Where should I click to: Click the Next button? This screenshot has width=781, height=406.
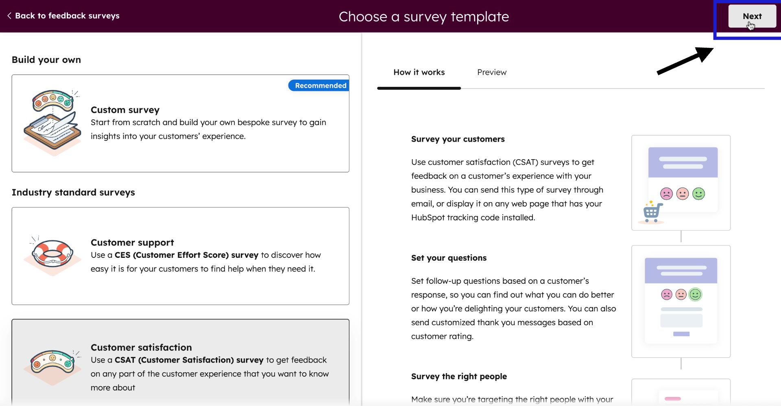tap(752, 16)
